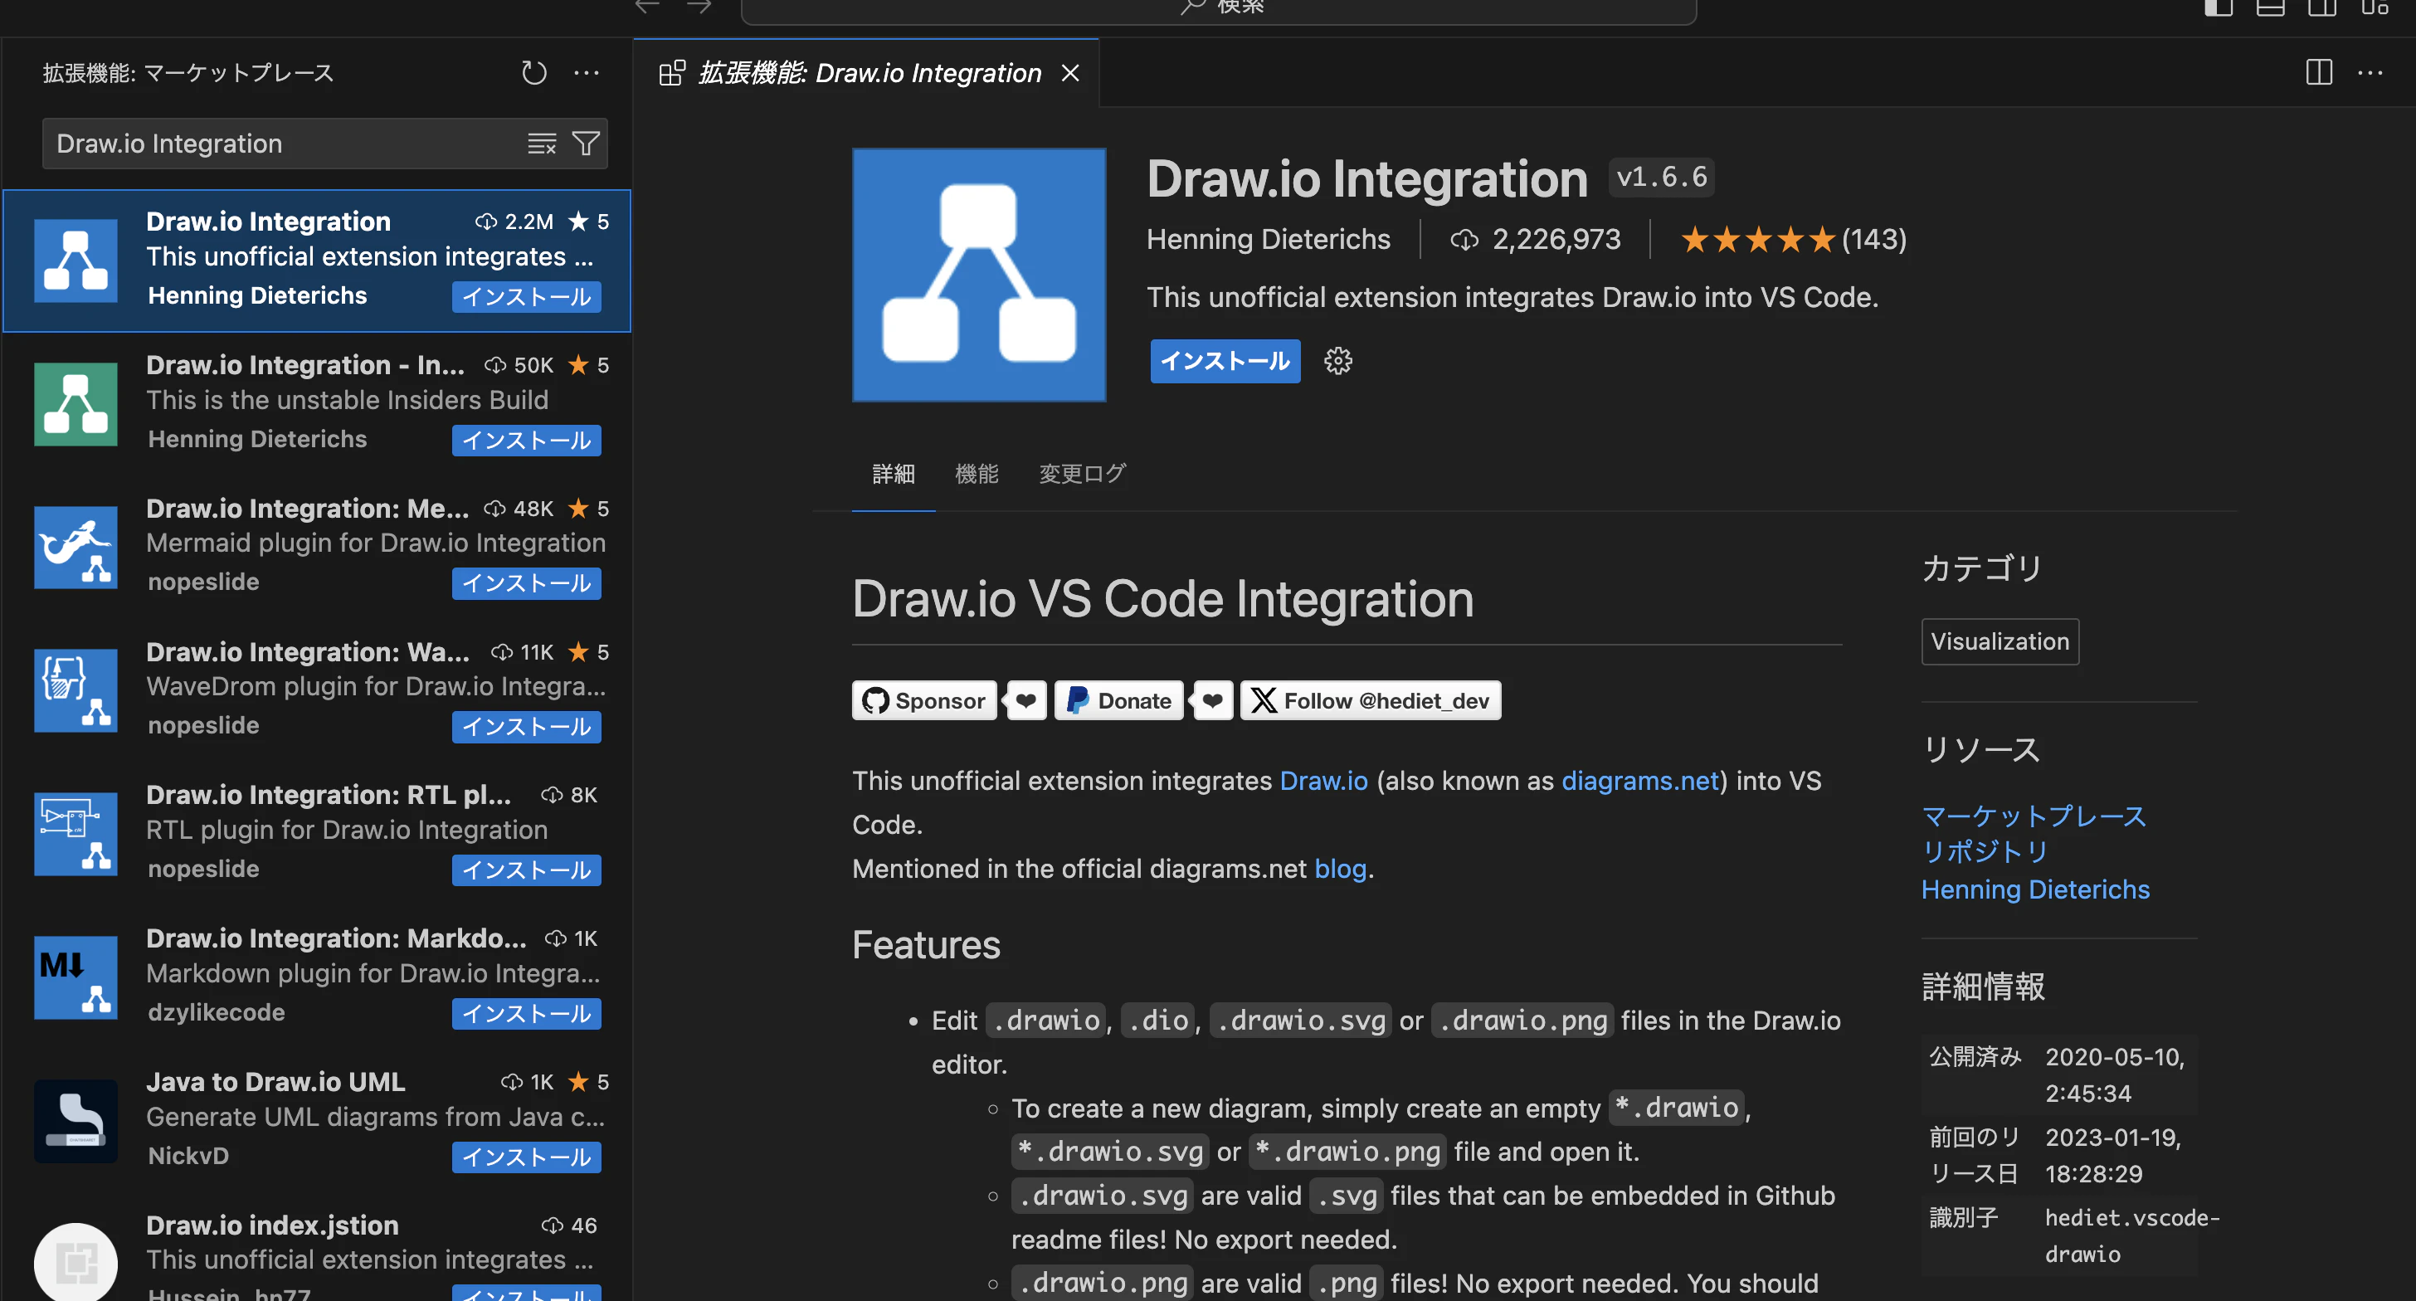The width and height of the screenshot is (2416, 1301).
Task: Click the published date 2020-05-10 value
Action: pos(2115,1075)
